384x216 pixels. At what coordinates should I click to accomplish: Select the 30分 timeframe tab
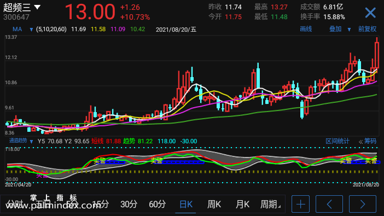129,204
